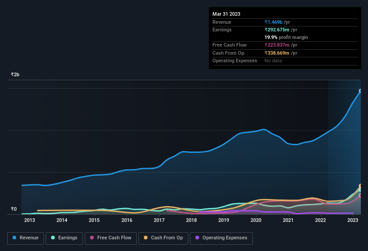Click the teal Earnings endpoint marker
Image resolution: width=368 pixels, height=251 pixels.
(x=360, y=190)
